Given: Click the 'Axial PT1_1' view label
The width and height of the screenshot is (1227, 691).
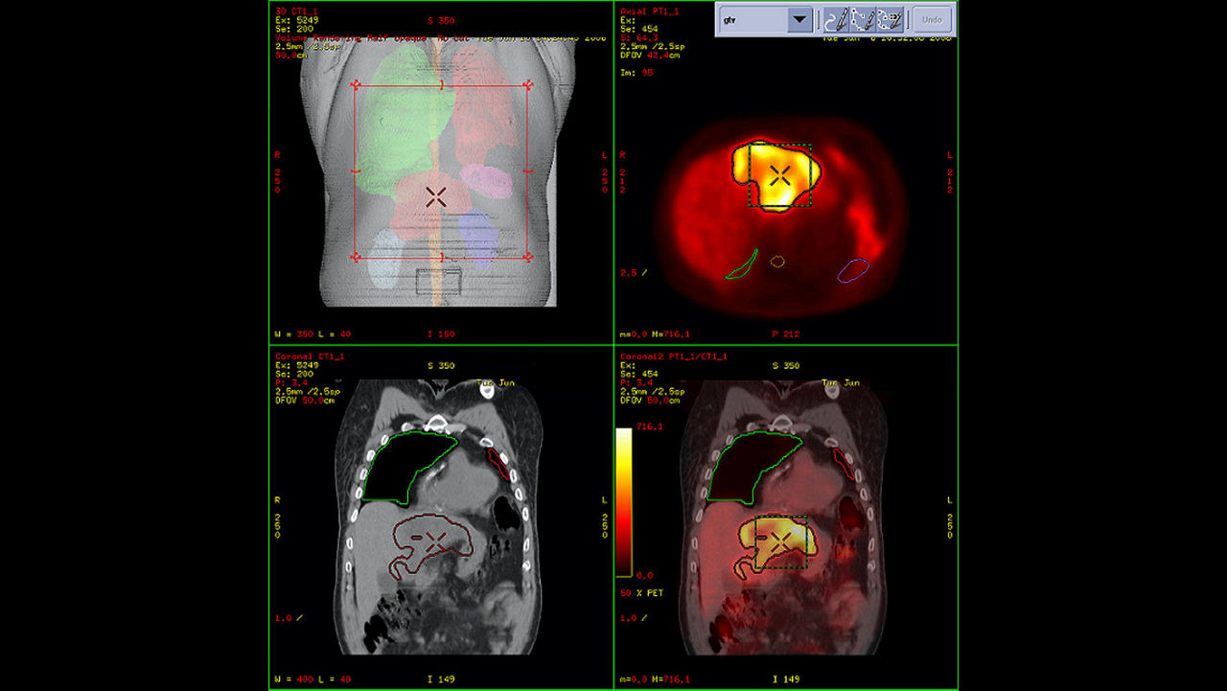Looking at the screenshot, I should click(649, 11).
